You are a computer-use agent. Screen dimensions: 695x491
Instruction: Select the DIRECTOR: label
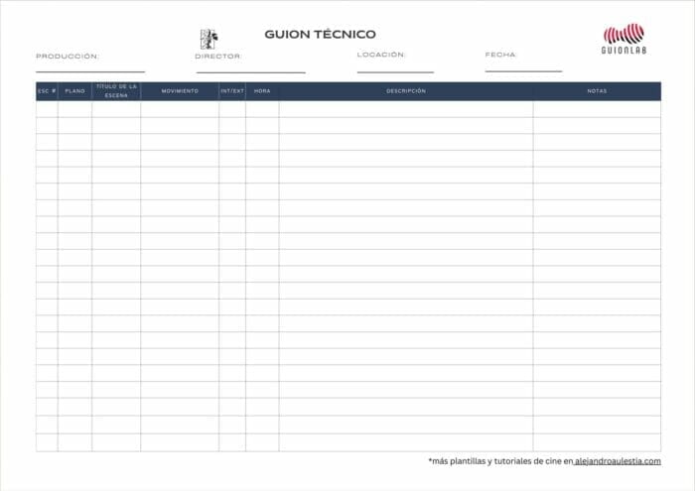(x=217, y=57)
